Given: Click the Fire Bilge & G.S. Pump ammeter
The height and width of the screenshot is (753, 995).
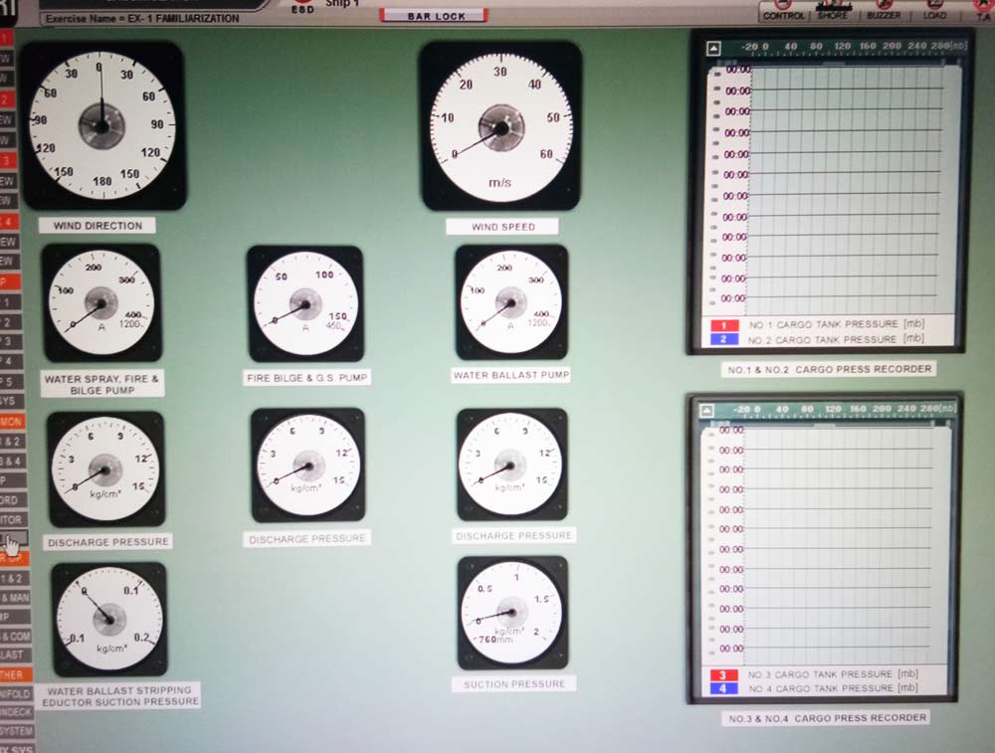Looking at the screenshot, I should click(304, 303).
